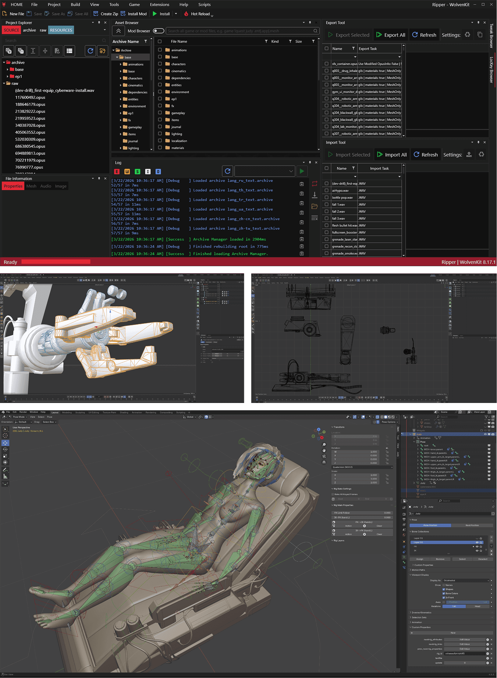Click the file preview eye icon
497x678 pixels.
[57, 51]
